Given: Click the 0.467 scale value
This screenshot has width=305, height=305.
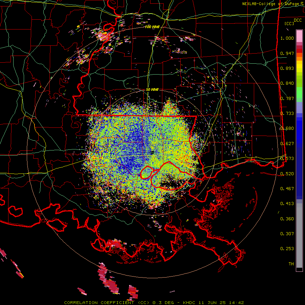Looking at the screenshot, I should coord(287,189).
